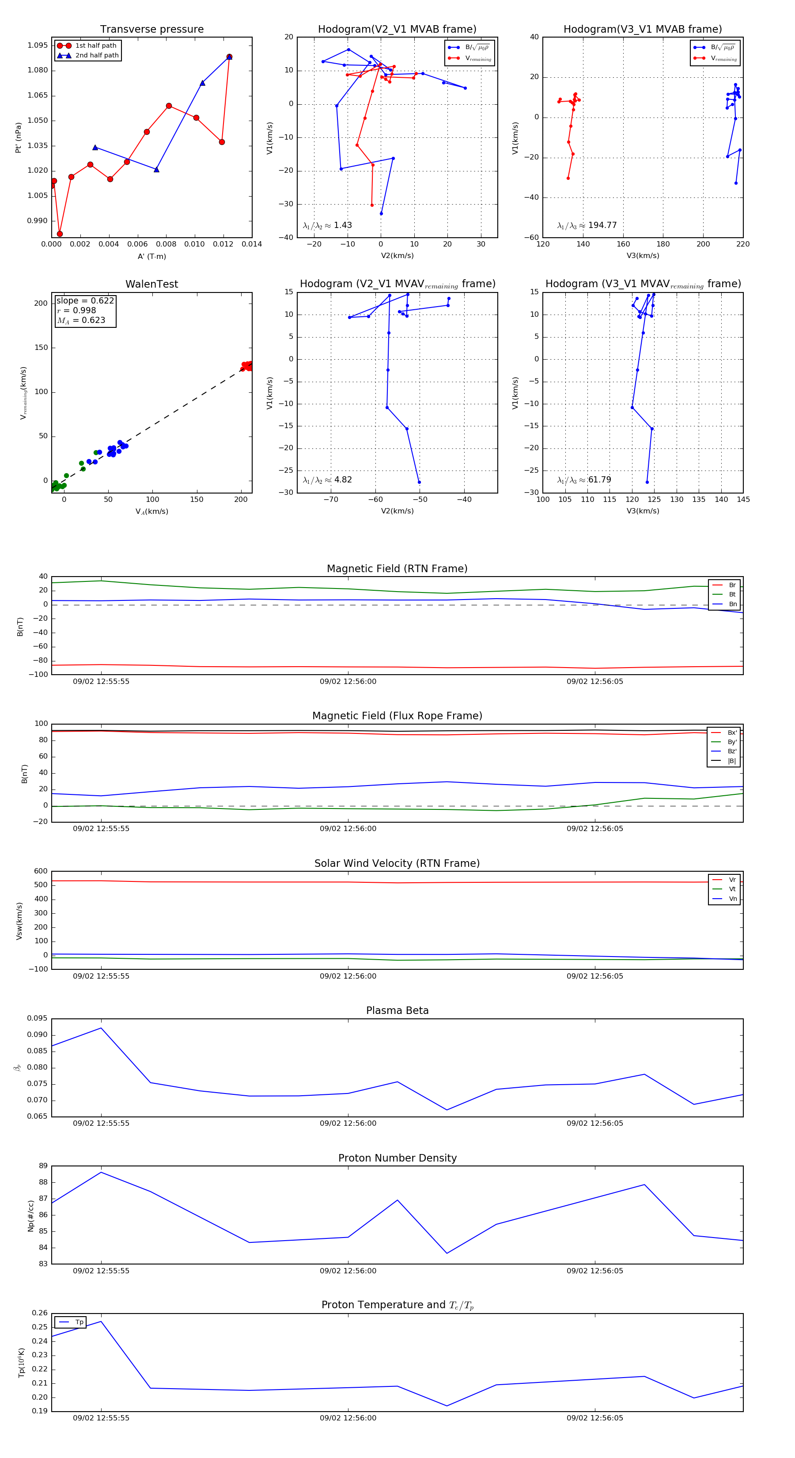The width and height of the screenshot is (795, 1458).
Task: Click the "WalenTest" plot title
Action: (x=151, y=284)
